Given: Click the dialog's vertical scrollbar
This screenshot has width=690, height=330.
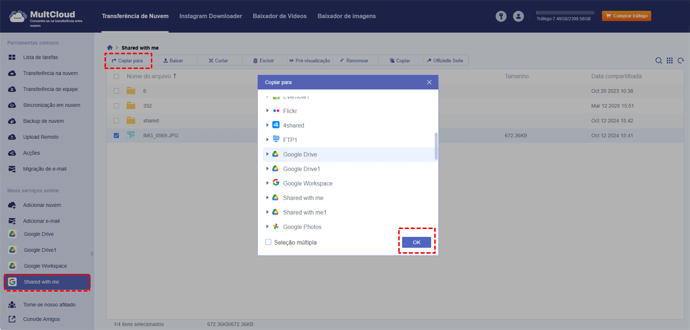Looking at the screenshot, I should (436, 146).
